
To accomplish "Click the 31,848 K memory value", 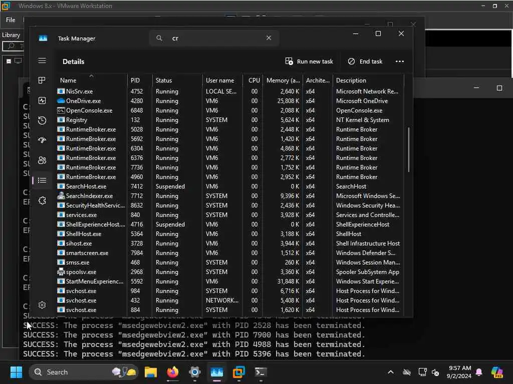I will coord(288,281).
